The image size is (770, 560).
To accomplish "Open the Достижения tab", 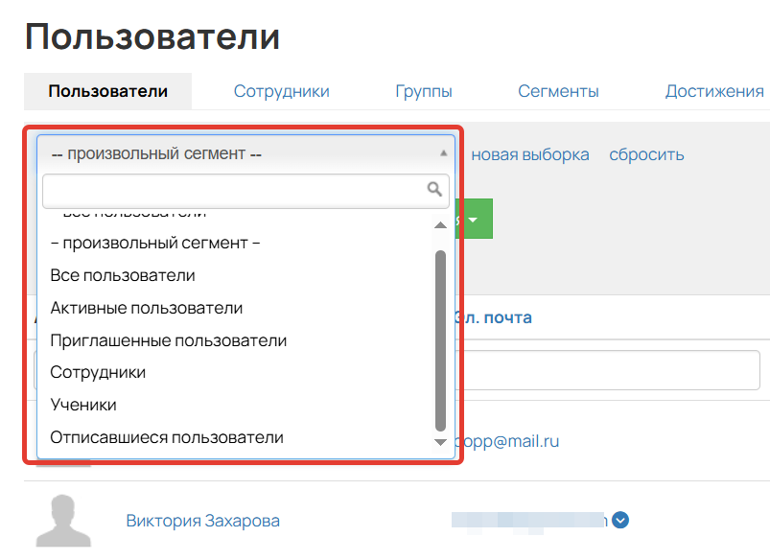I will pos(713,90).
